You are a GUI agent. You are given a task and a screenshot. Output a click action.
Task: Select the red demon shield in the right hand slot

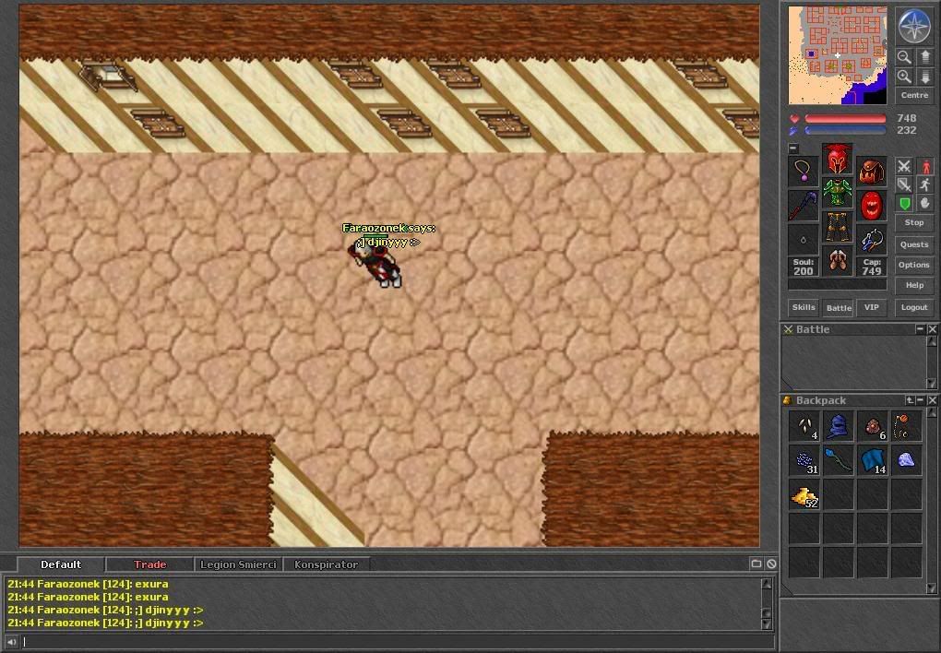pos(872,206)
